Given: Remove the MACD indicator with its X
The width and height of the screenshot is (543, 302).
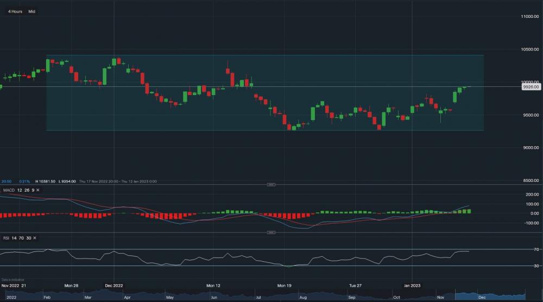Looking at the screenshot, I should (38, 190).
